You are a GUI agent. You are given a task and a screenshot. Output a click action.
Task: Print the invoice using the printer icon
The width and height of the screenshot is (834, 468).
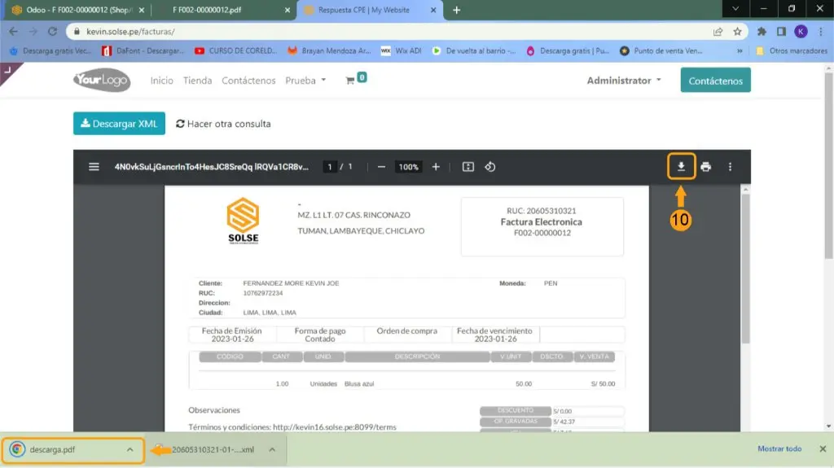705,167
